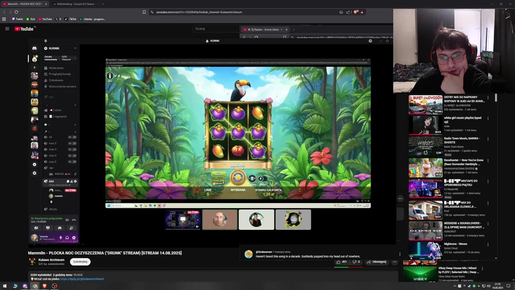The width and height of the screenshot is (515, 290).
Task: Click the YouTube logo home link
Action: coord(24,29)
